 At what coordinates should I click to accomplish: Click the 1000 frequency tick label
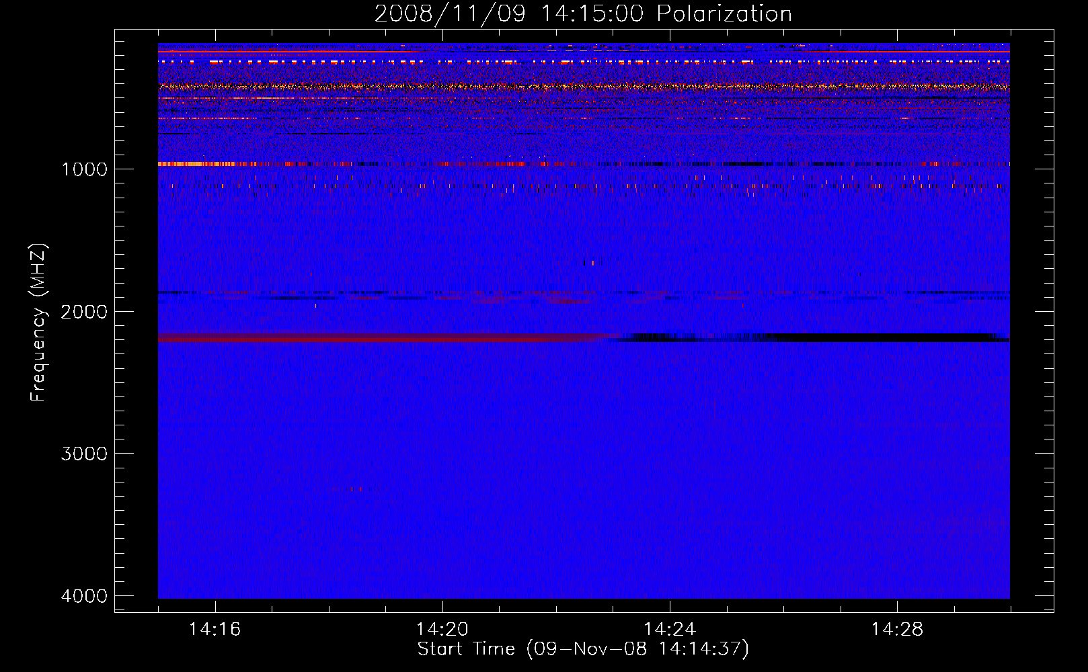coord(84,169)
